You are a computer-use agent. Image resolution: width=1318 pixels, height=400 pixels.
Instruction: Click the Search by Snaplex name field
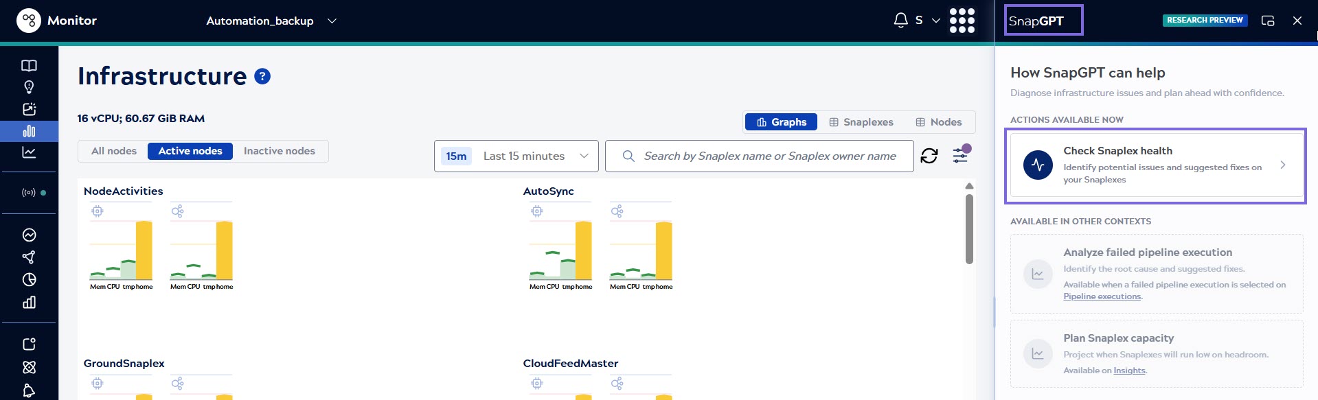(760, 156)
